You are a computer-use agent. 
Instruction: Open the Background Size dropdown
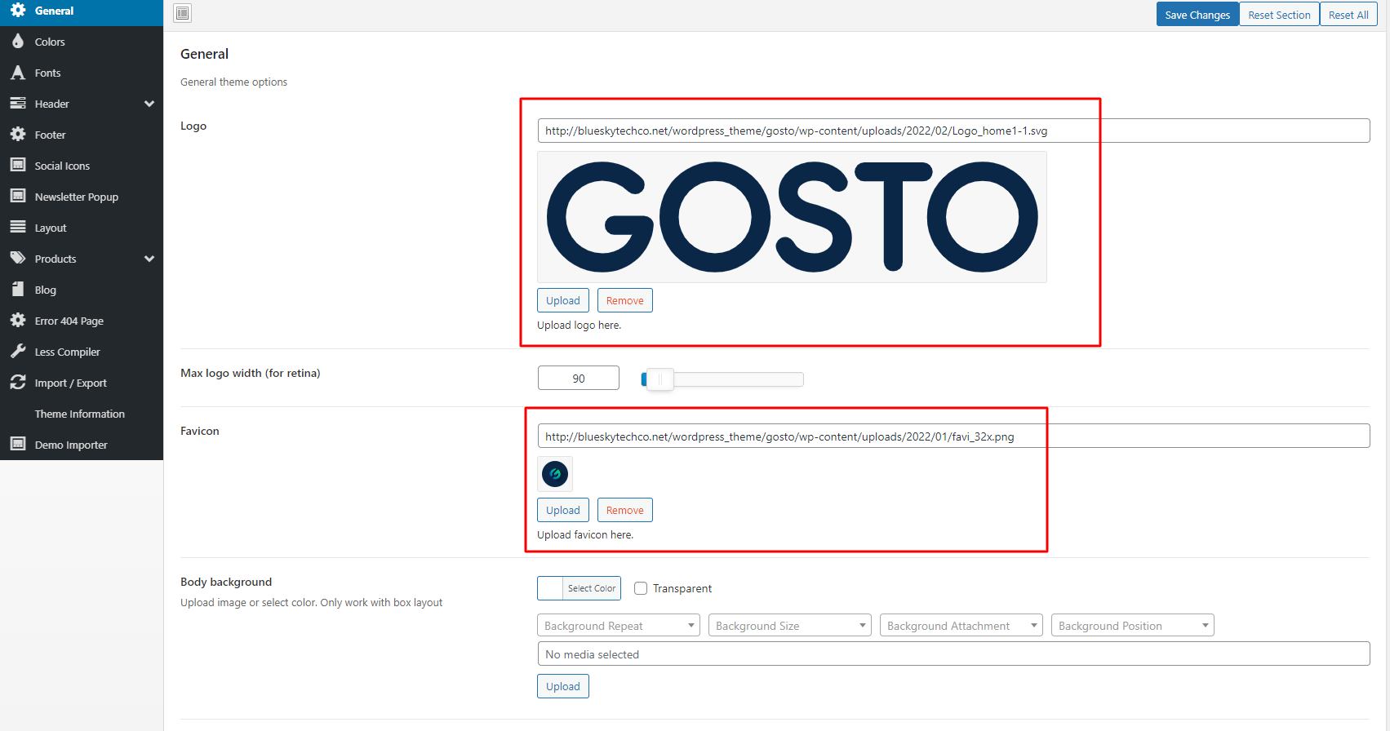click(x=790, y=626)
